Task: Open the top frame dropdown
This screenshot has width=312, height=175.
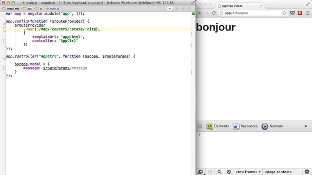Action: click(x=248, y=172)
